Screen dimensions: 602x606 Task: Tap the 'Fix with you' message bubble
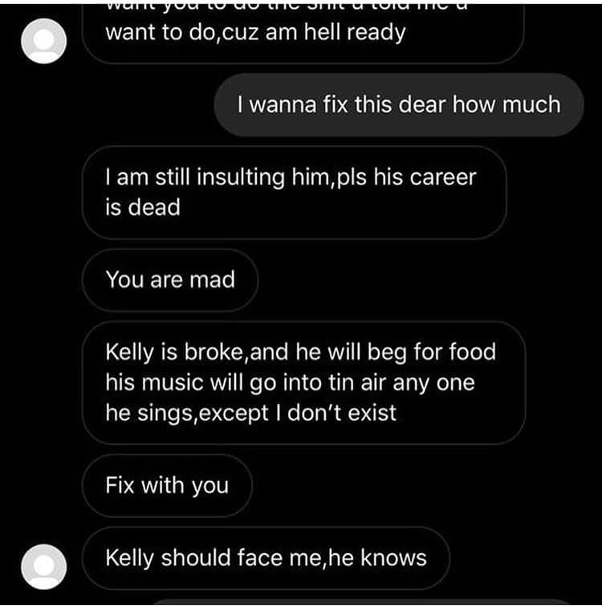pyautogui.click(x=167, y=486)
